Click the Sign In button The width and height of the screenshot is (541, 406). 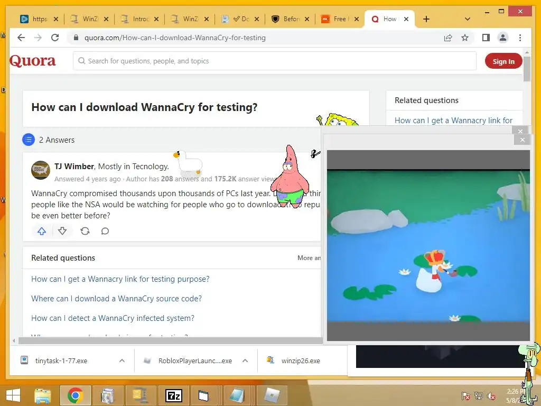[503, 61]
